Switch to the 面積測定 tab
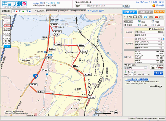 (146, 12)
